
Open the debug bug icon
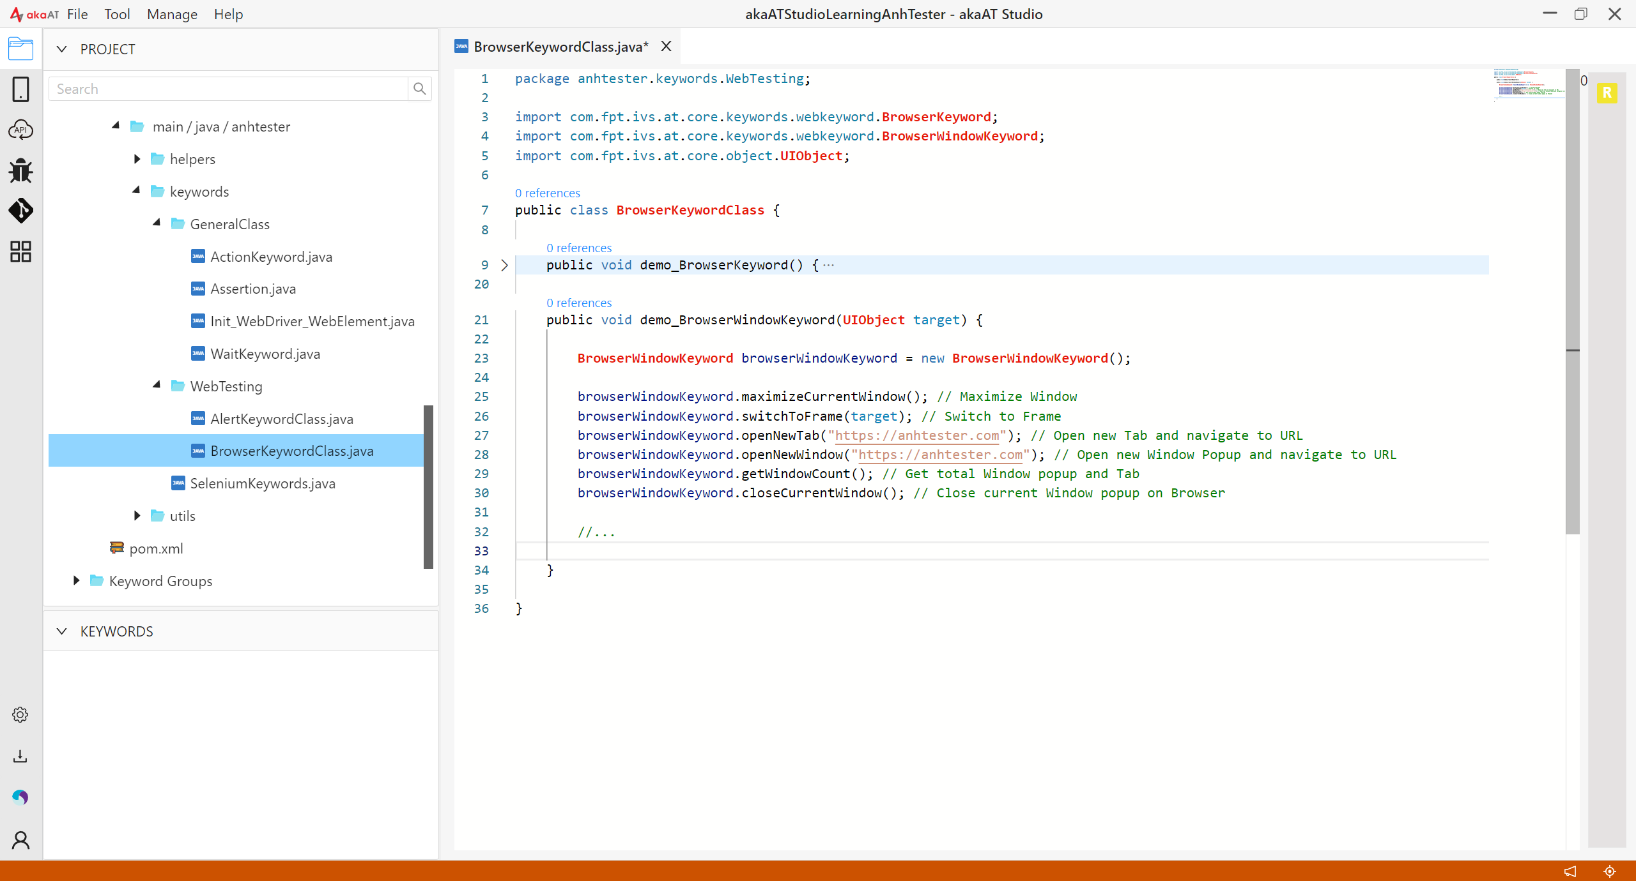[20, 170]
